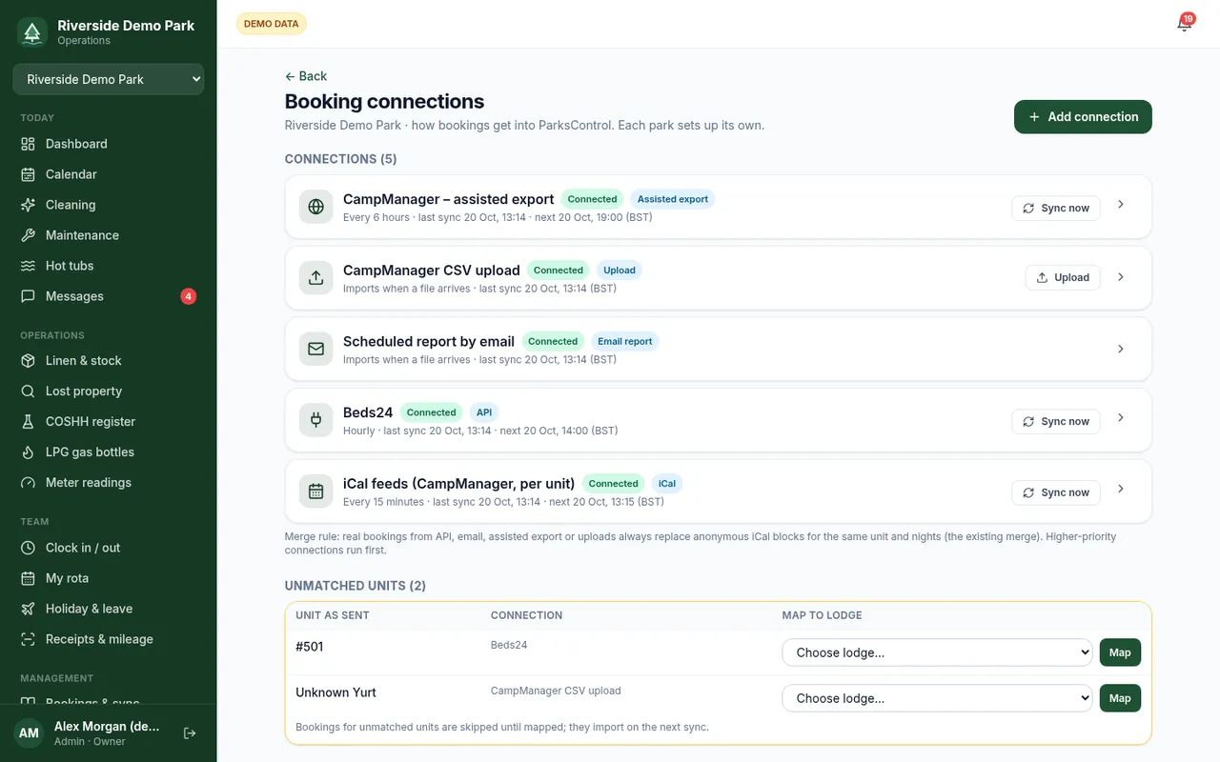Click the red 4 badge on Messages

click(x=189, y=296)
